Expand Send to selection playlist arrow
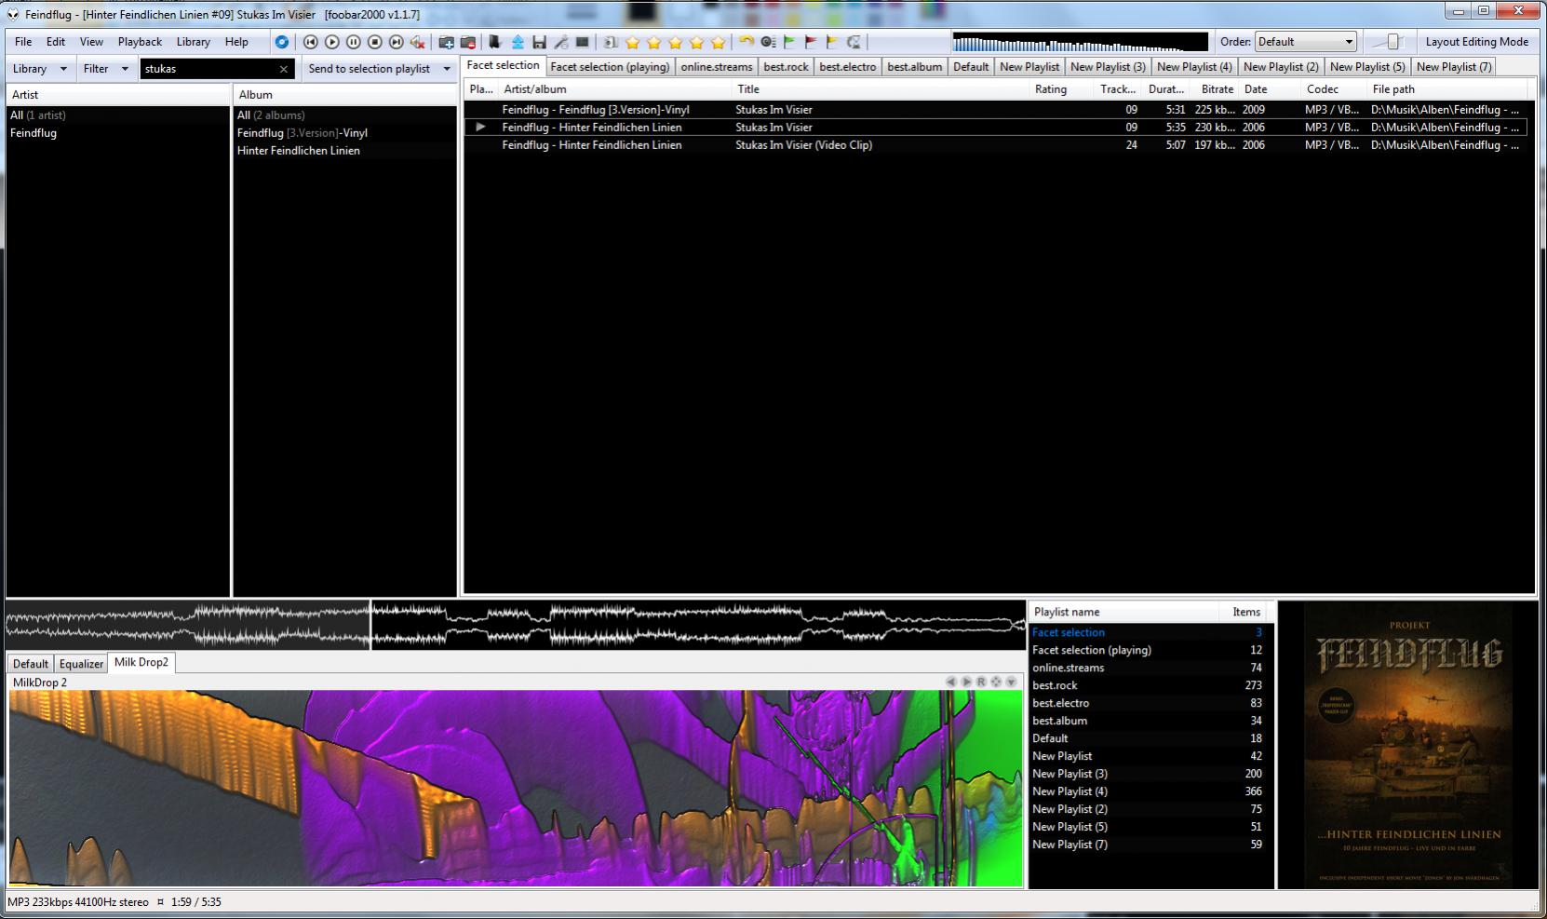The width and height of the screenshot is (1547, 919). (447, 69)
